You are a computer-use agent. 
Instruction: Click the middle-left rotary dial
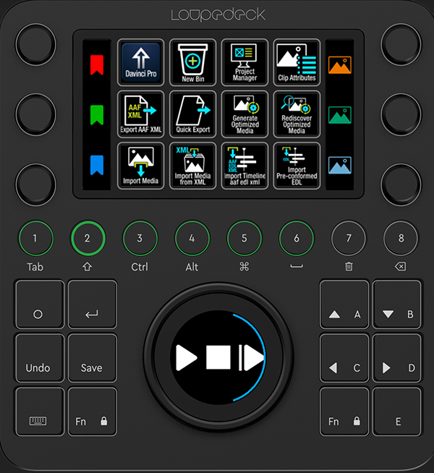[x=36, y=114]
